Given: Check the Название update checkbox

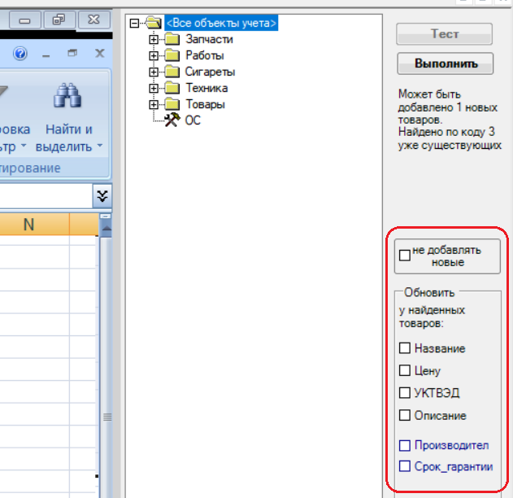Looking at the screenshot, I should coord(405,348).
